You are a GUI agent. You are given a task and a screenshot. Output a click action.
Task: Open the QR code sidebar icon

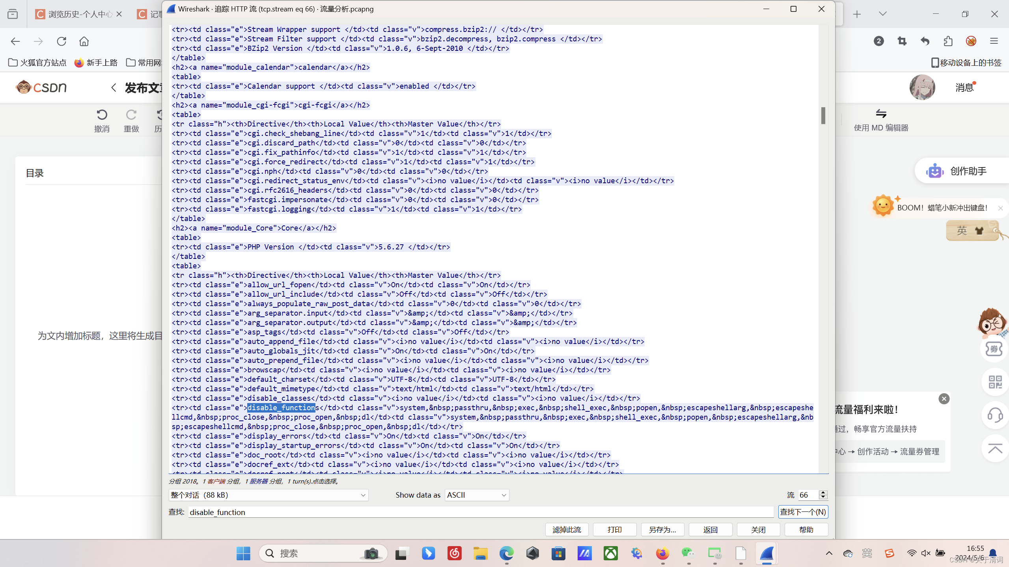click(x=995, y=382)
